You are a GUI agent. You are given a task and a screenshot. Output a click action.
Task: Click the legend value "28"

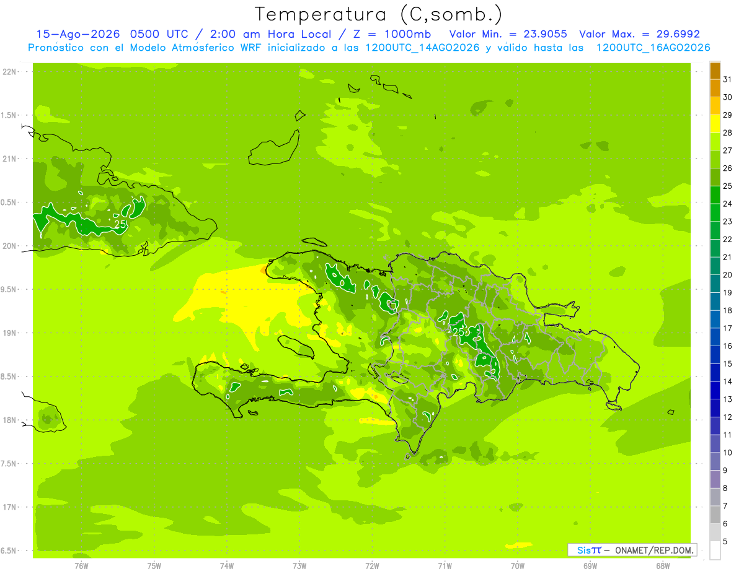coord(728,133)
